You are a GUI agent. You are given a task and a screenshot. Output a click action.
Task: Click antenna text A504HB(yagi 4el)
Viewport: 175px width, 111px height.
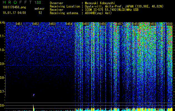point(98,13)
